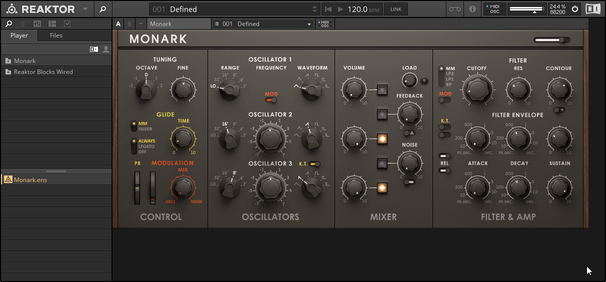606x282 pixels.
Task: Click the instrument header MIDI OSC indicator
Action: [324, 23]
